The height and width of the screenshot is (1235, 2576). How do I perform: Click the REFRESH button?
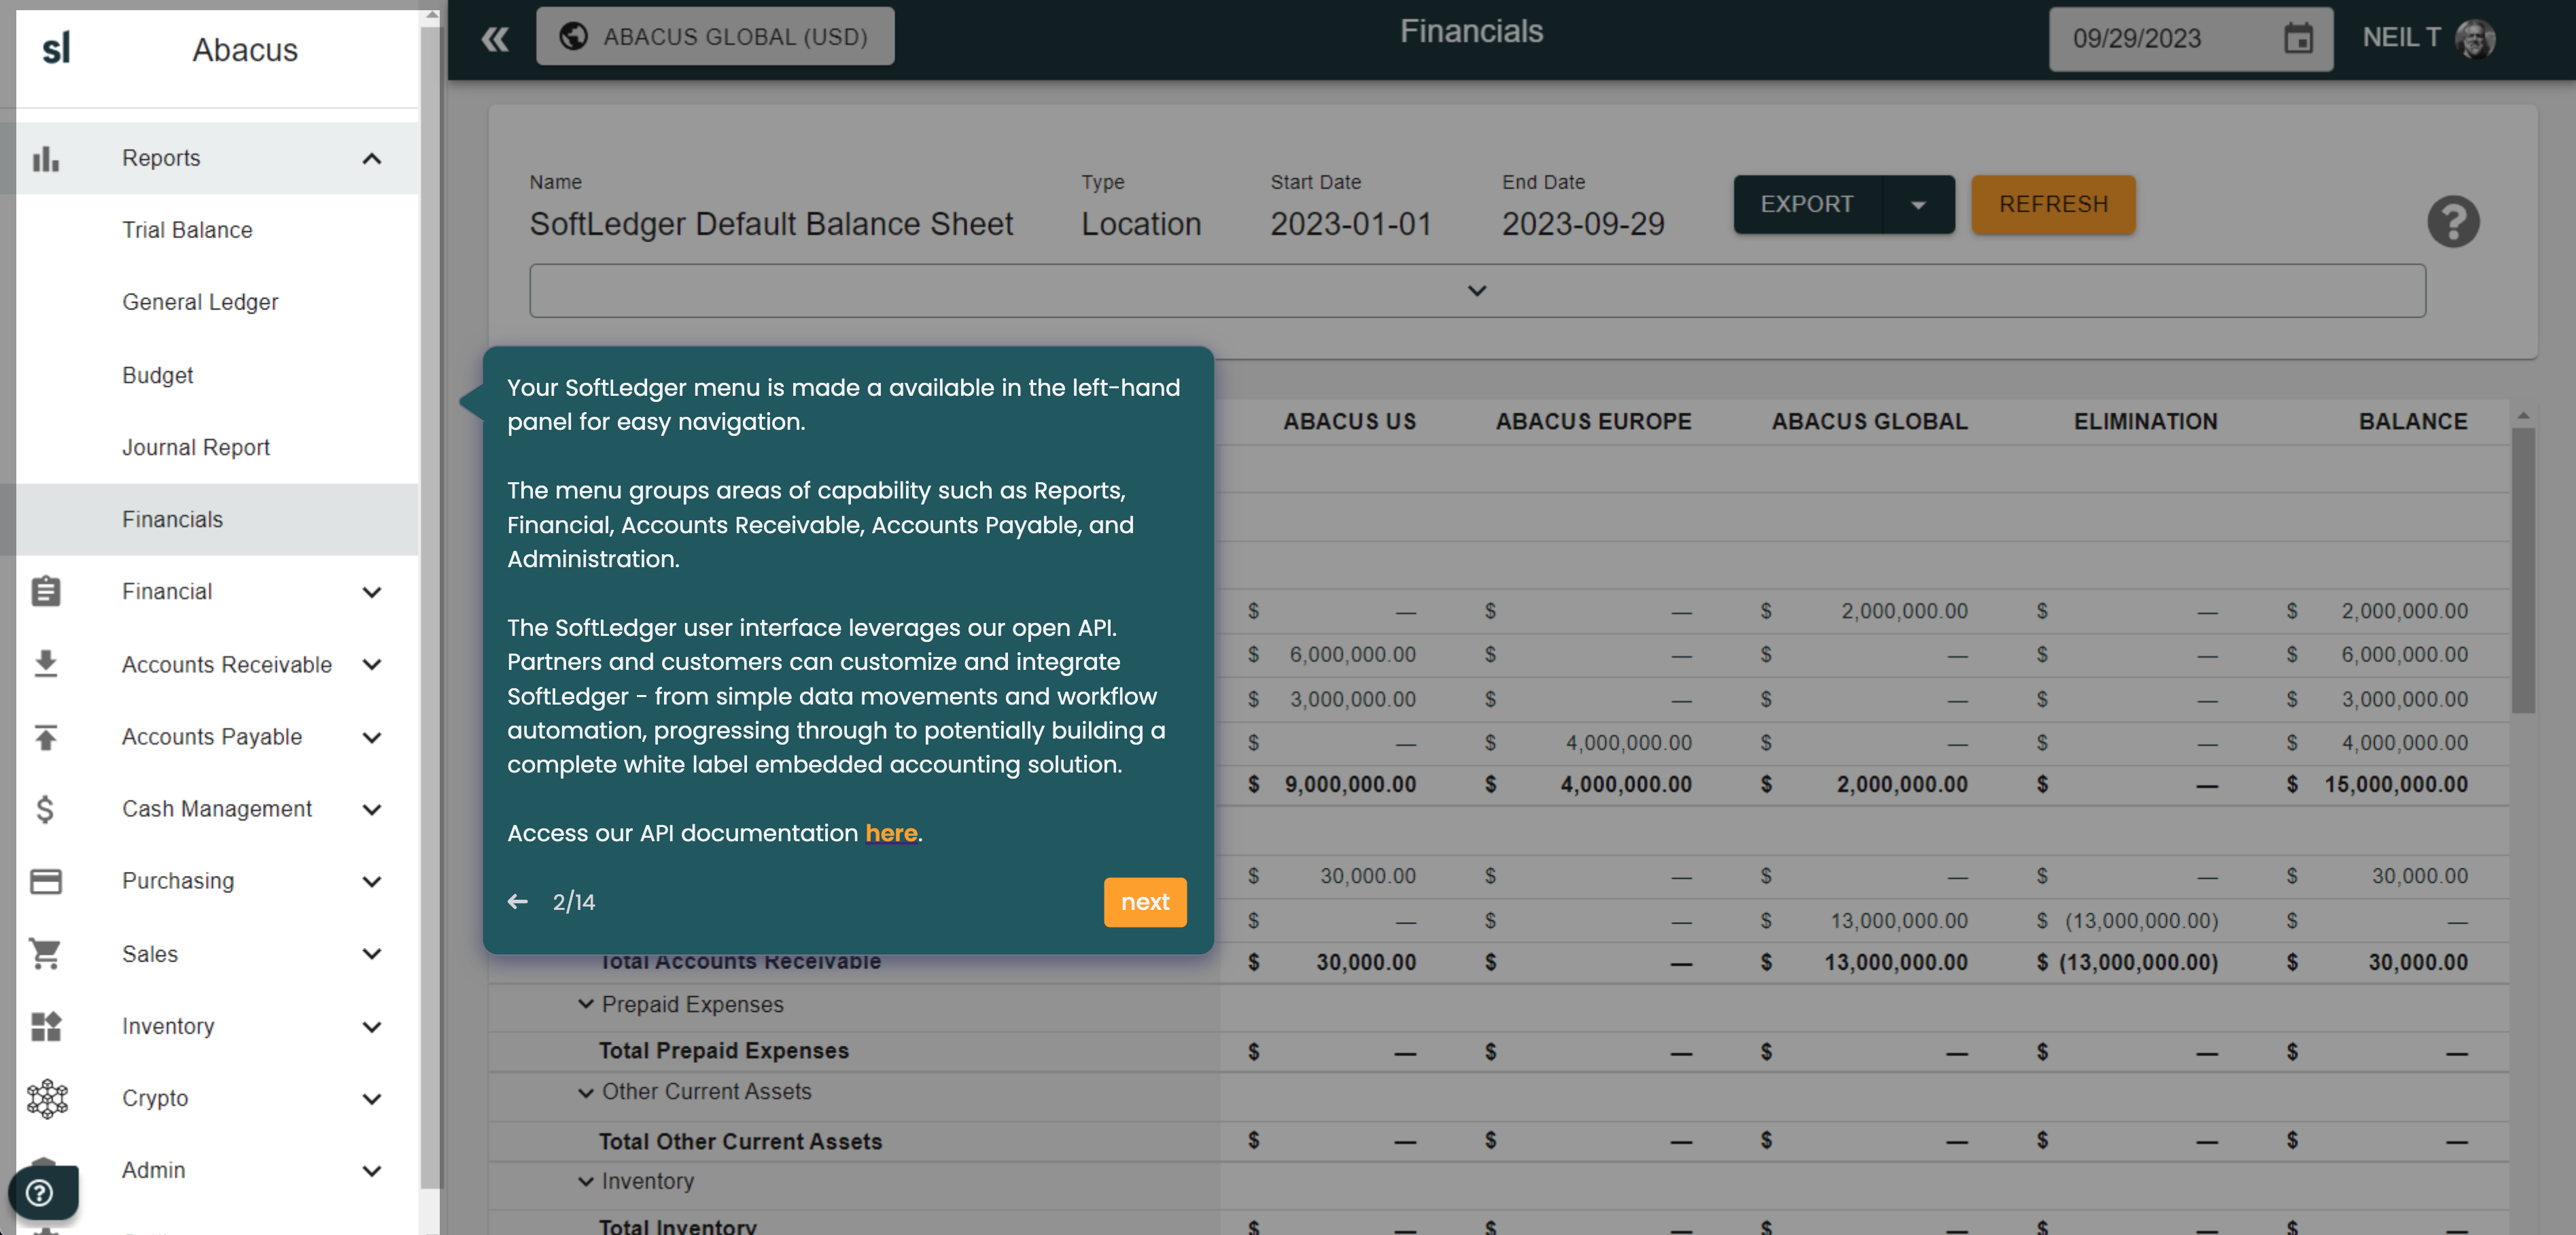[x=2053, y=204]
